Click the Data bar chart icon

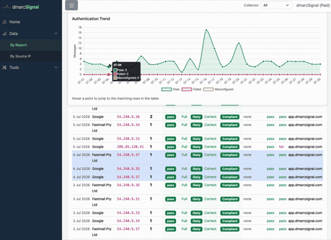(5, 34)
